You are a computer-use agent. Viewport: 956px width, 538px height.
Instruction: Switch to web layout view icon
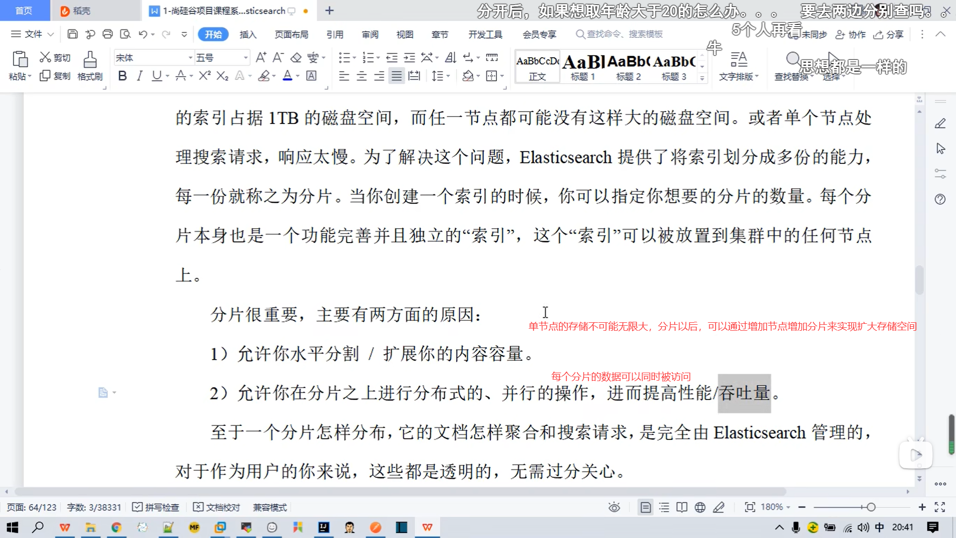tap(700, 507)
